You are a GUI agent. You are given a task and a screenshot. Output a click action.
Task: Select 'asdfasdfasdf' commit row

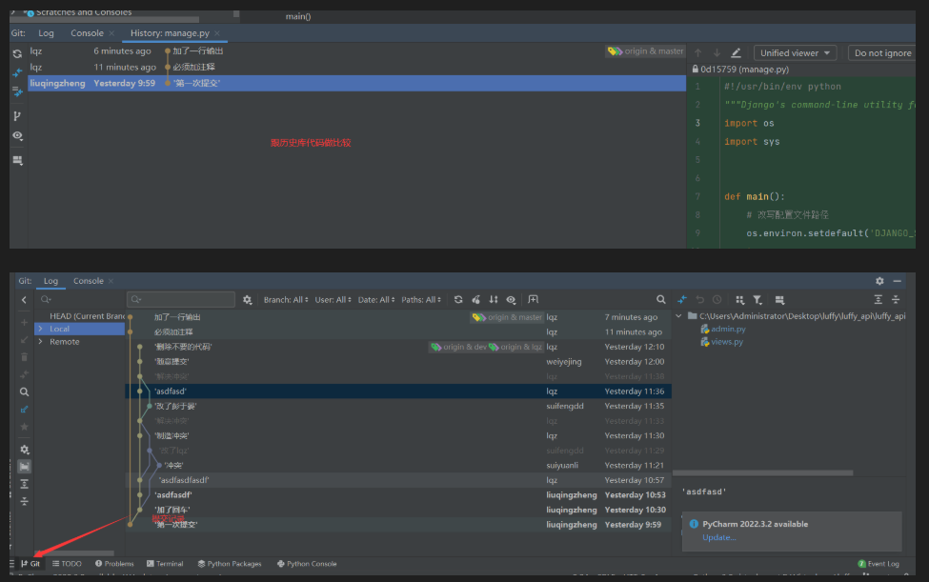[398, 480]
